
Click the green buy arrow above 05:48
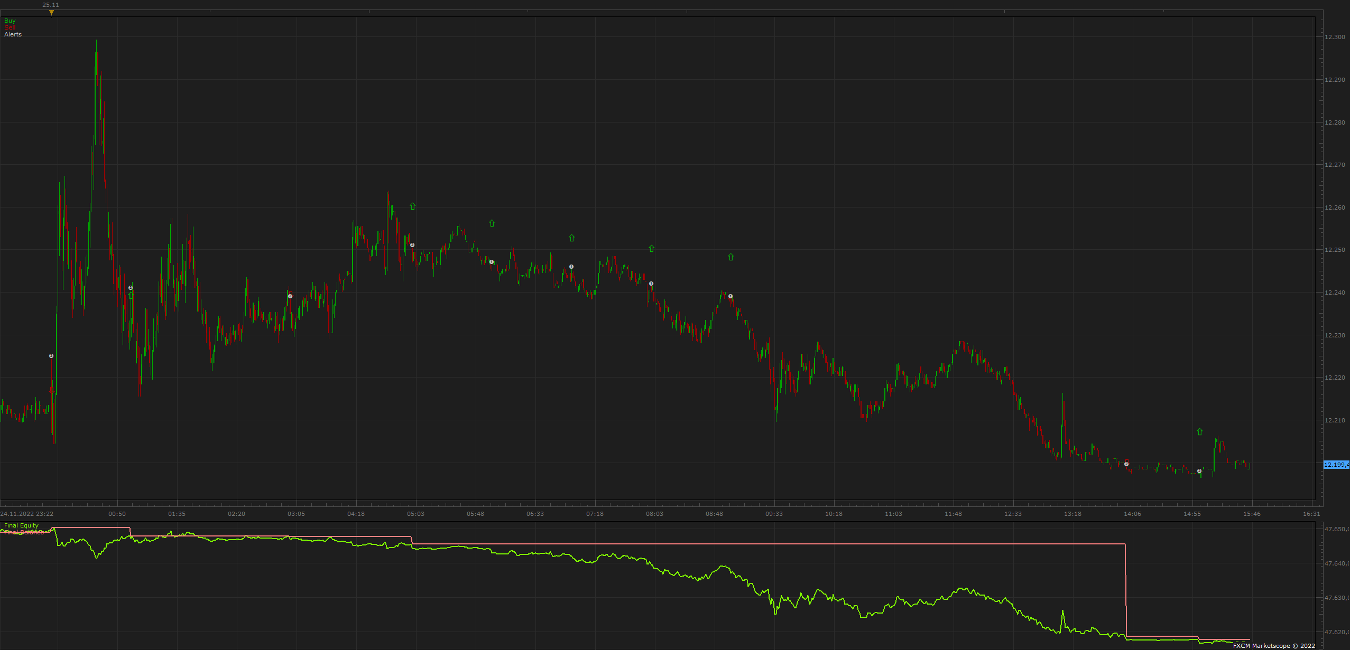[x=492, y=223]
